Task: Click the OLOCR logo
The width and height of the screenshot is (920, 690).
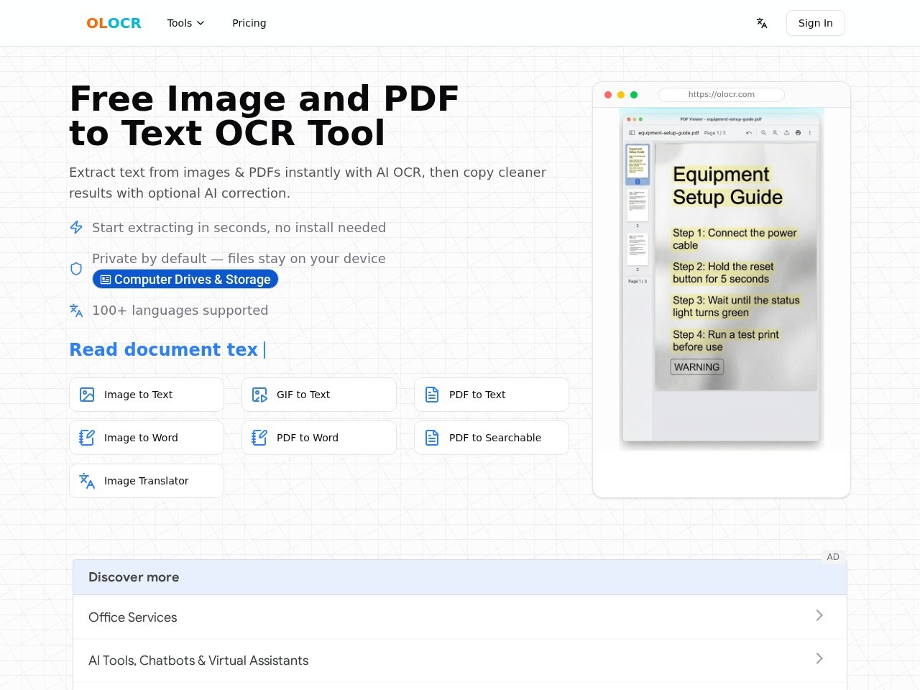Action: (114, 23)
